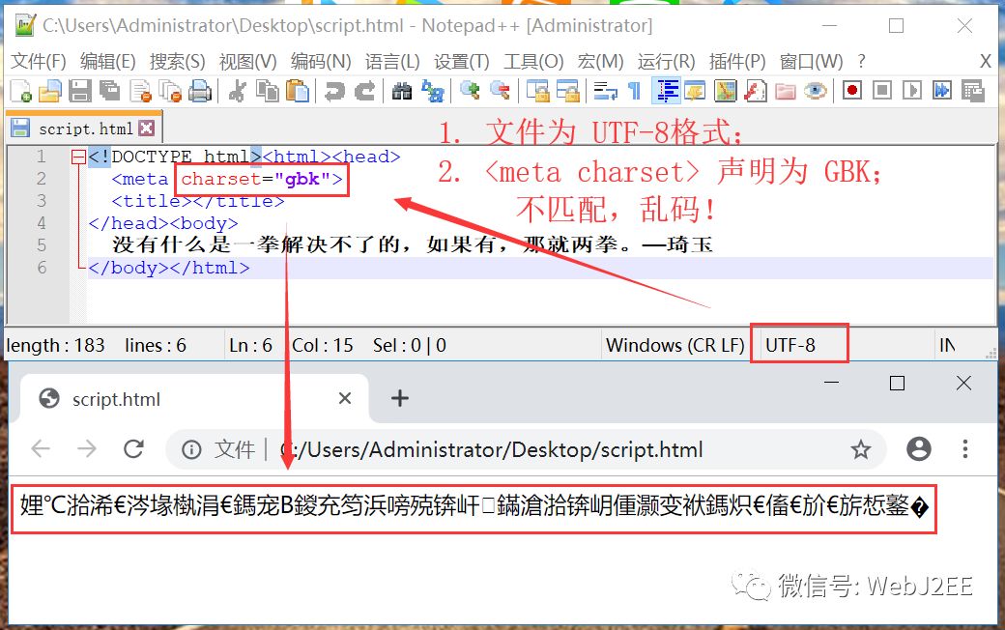This screenshot has height=630, width=1005.
Task: Open the 文件(F) menu
Action: (39, 62)
